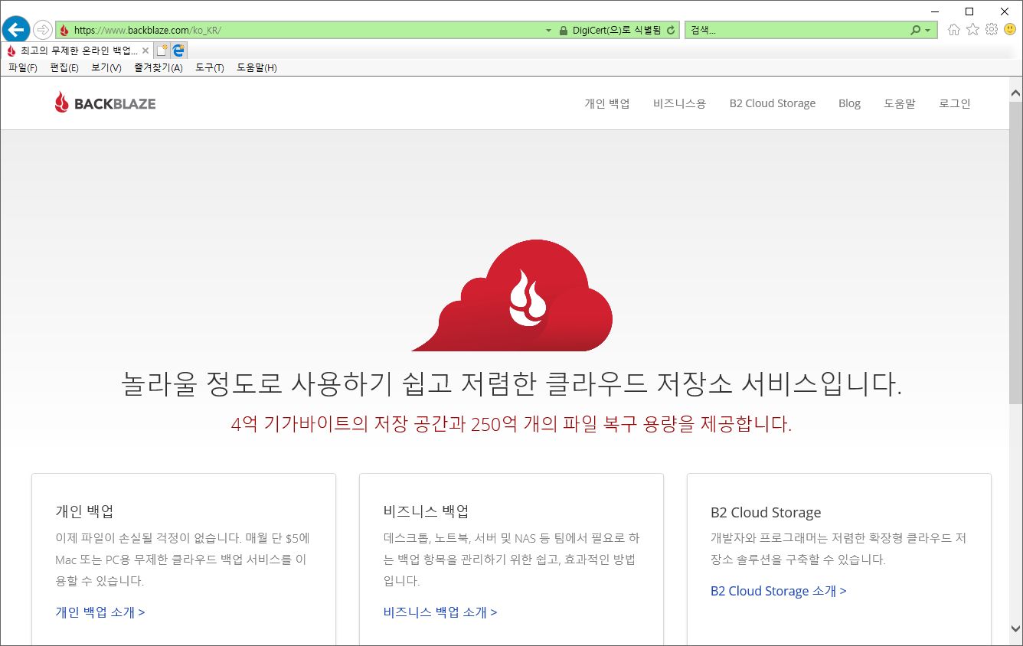Viewport: 1023px width, 646px height.
Task: Click the blue IE icon on the favorites bar
Action: [179, 49]
